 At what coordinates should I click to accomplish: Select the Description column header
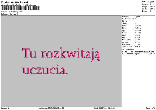(139, 52)
